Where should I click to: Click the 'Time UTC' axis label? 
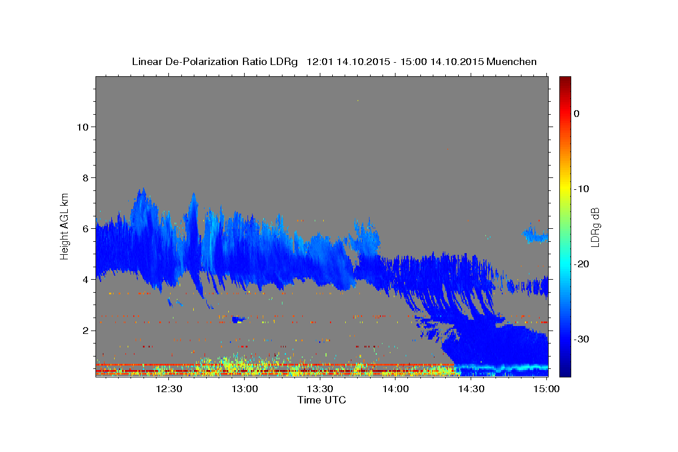point(321,400)
